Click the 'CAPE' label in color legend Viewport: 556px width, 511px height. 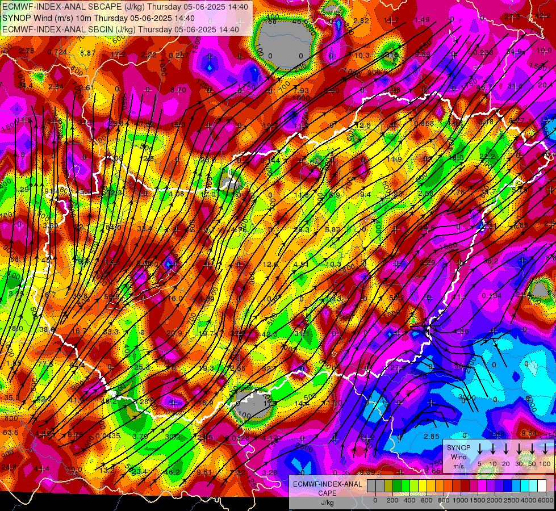(327, 493)
